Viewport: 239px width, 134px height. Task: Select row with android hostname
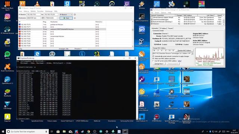(62, 29)
